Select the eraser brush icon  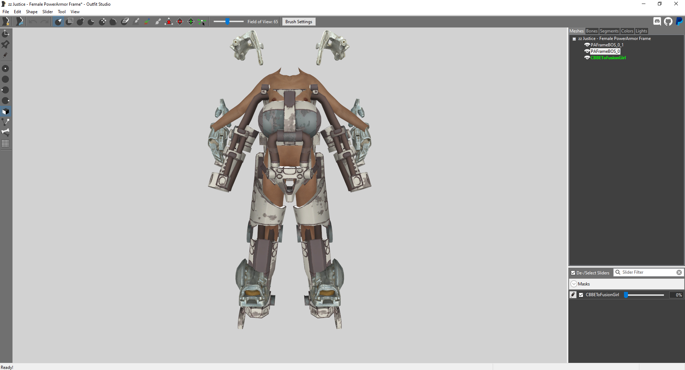pyautogui.click(x=125, y=22)
